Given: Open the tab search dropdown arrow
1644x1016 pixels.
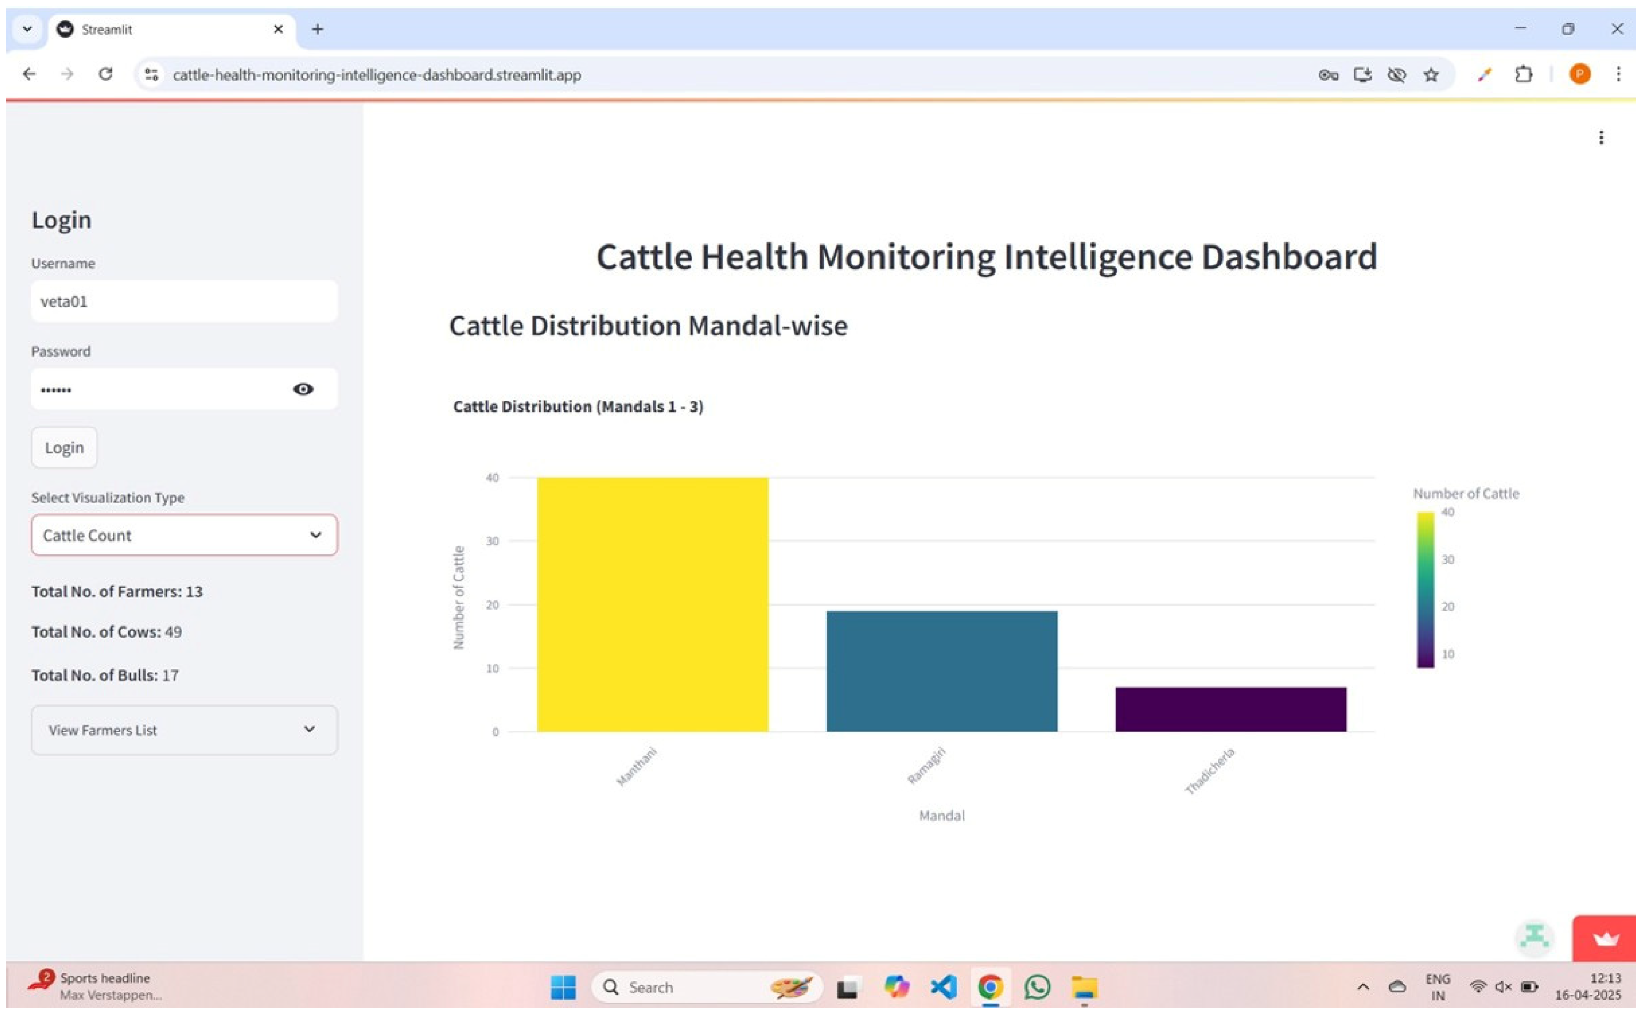Looking at the screenshot, I should (x=27, y=29).
